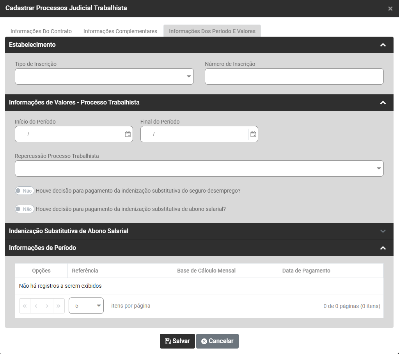399x354 pixels.
Task: Collapse Informações de Valores section
Action: [x=383, y=103]
